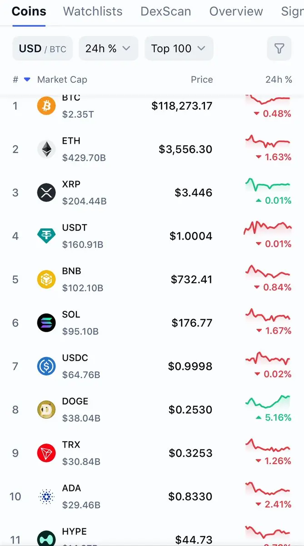Screen dimensions: 304x546
Task: Go to the Overview tab
Action: point(236,11)
